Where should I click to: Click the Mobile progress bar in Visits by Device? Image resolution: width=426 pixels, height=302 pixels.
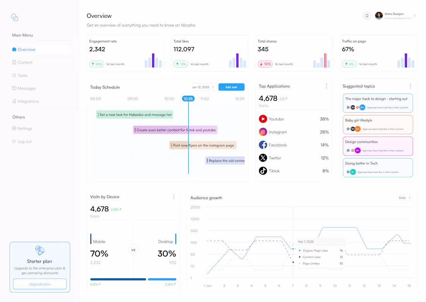tap(118, 279)
